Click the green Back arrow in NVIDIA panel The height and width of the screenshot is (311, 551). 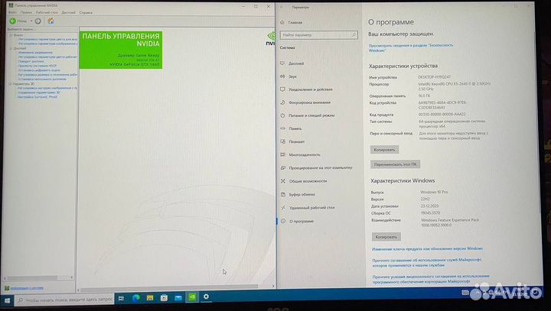coord(12,21)
